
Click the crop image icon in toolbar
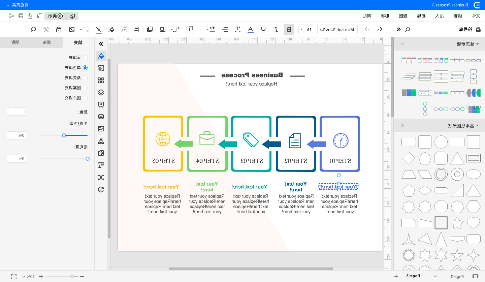pos(71,29)
